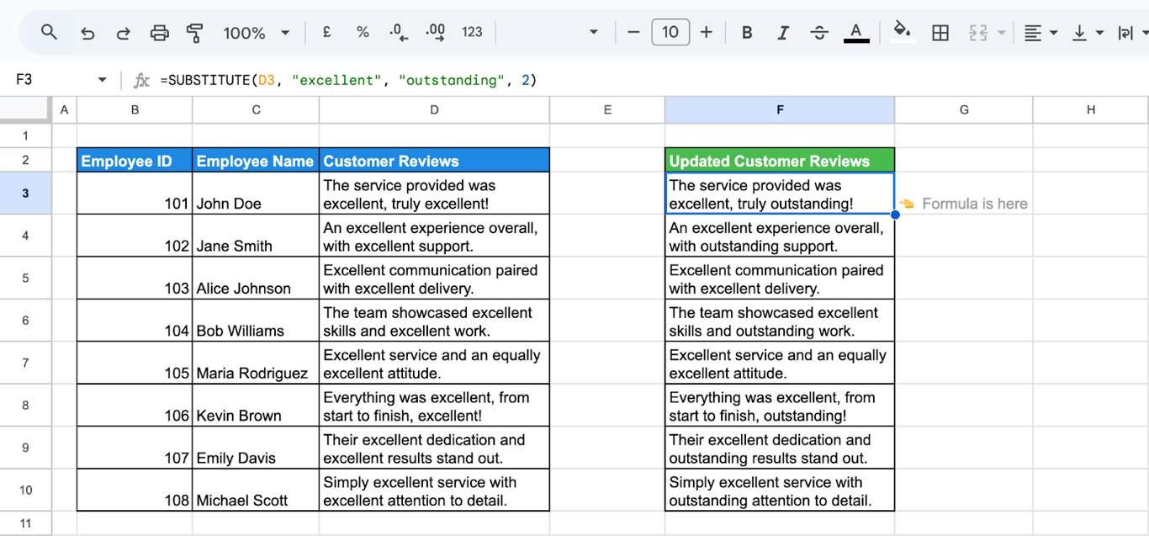This screenshot has width=1149, height=536.
Task: Decrease font size with minus button
Action: (x=633, y=32)
